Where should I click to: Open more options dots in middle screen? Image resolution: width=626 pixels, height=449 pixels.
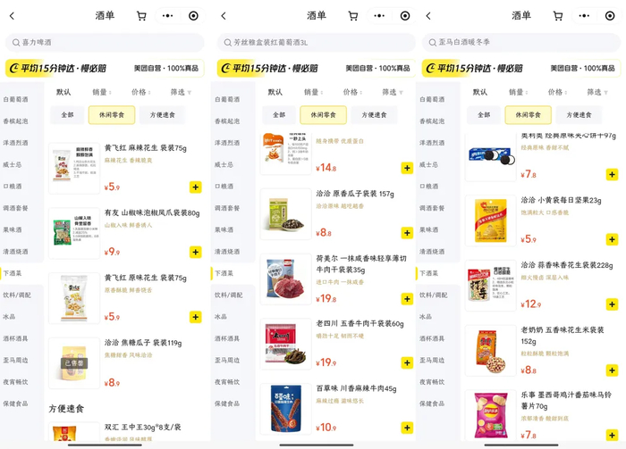pos(379,16)
